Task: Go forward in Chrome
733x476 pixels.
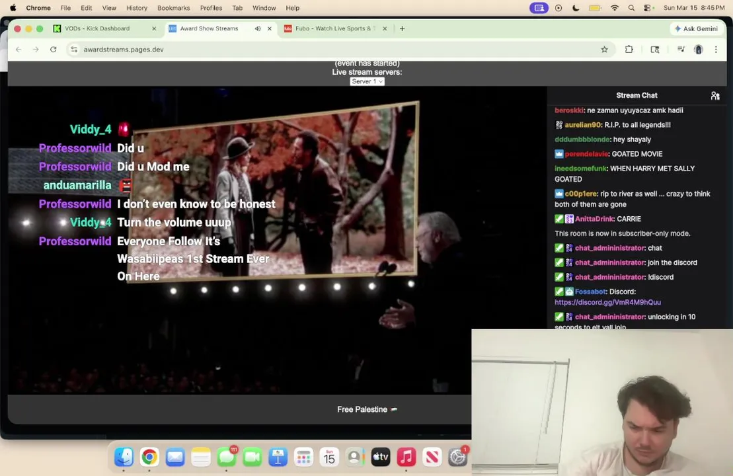Action: [x=36, y=49]
